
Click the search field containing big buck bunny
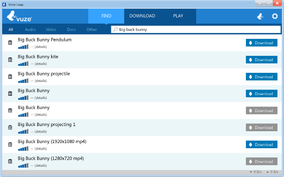click(x=196, y=30)
